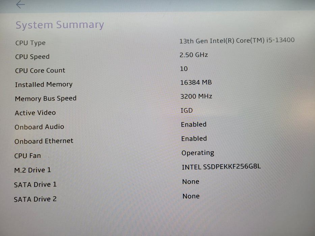The image size is (315, 236).
Task: Click None next to SATA Drive 1
Action: (191, 182)
